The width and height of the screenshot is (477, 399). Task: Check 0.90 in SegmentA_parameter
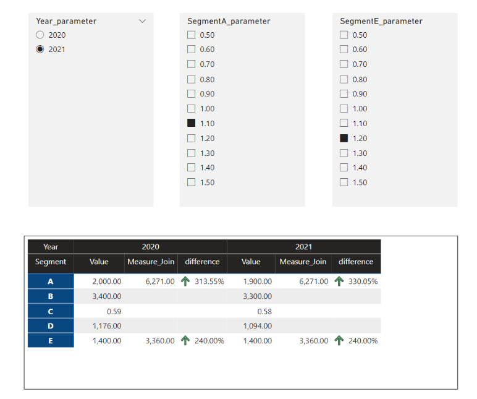click(x=192, y=94)
